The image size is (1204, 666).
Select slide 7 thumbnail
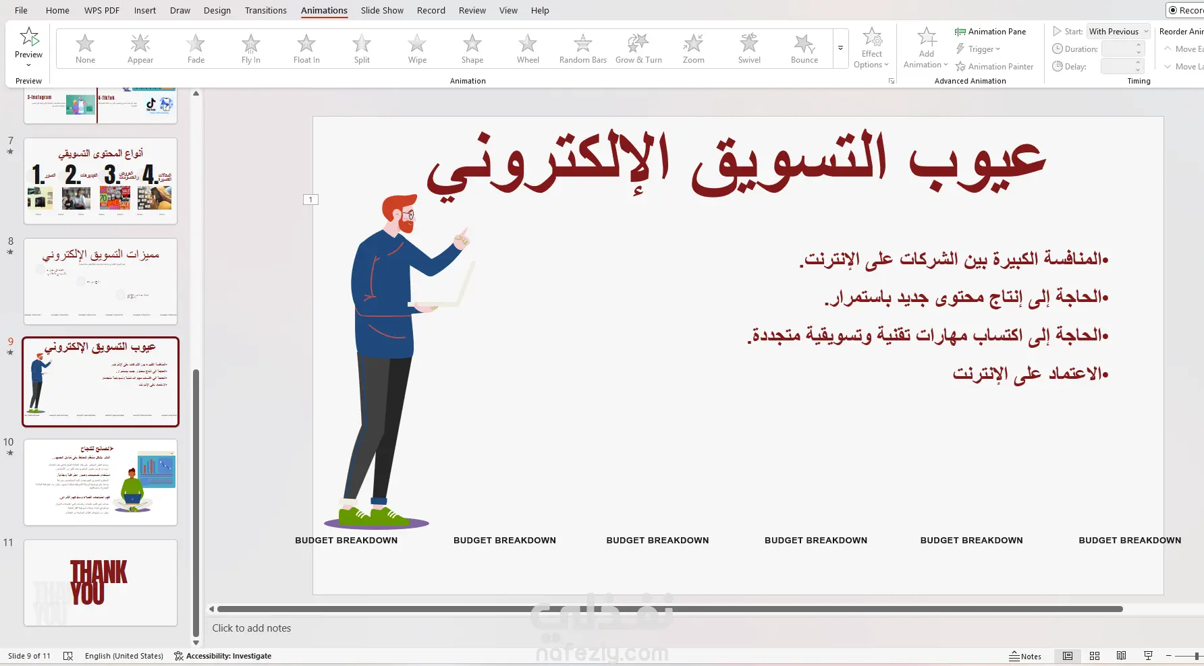[101, 181]
